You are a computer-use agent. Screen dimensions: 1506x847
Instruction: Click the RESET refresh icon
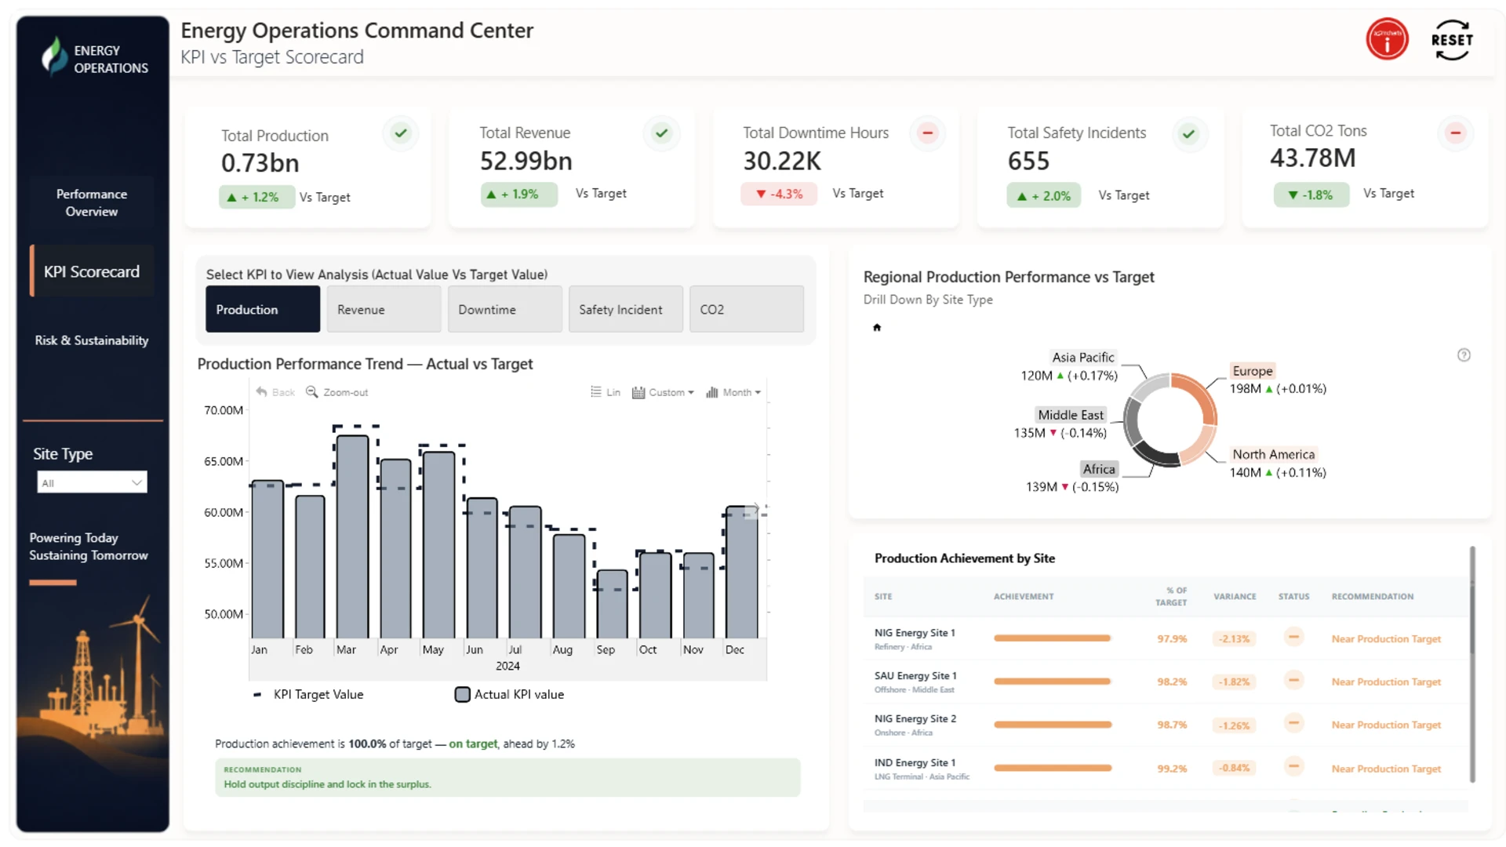coord(1452,39)
